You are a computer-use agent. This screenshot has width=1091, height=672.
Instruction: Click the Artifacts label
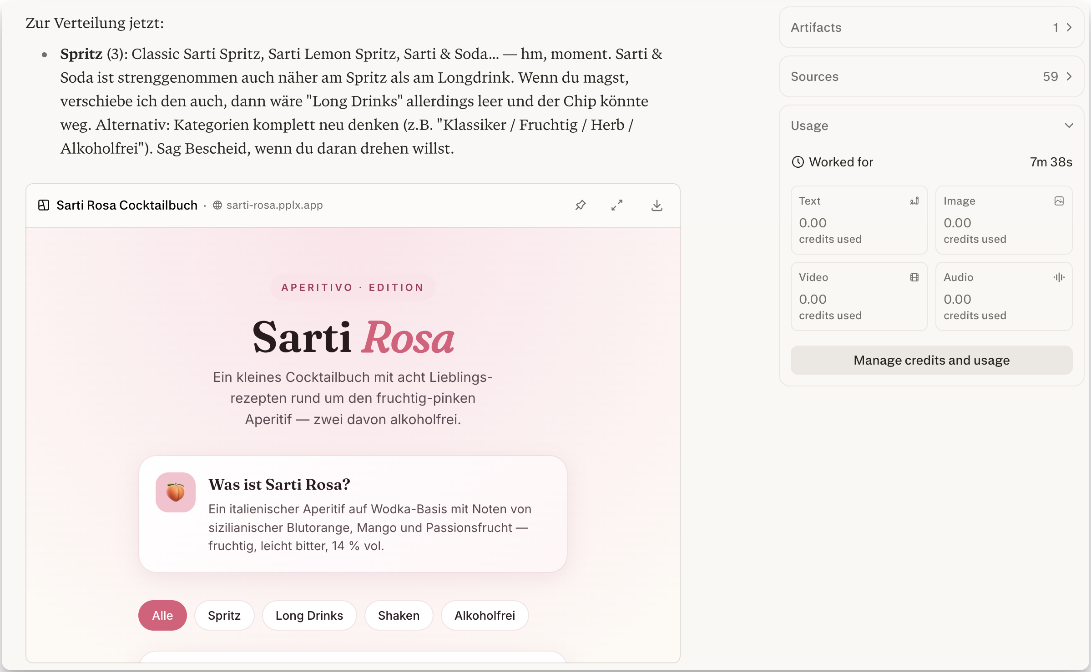(x=816, y=27)
